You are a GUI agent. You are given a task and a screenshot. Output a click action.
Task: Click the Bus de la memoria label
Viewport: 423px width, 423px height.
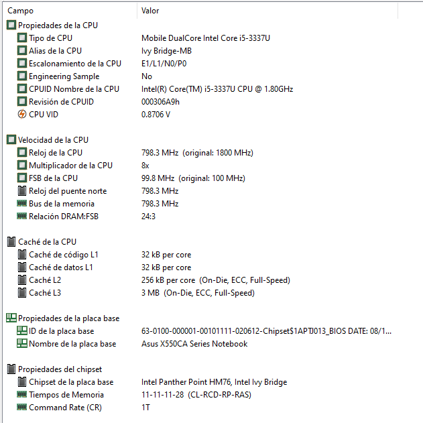[x=62, y=204]
